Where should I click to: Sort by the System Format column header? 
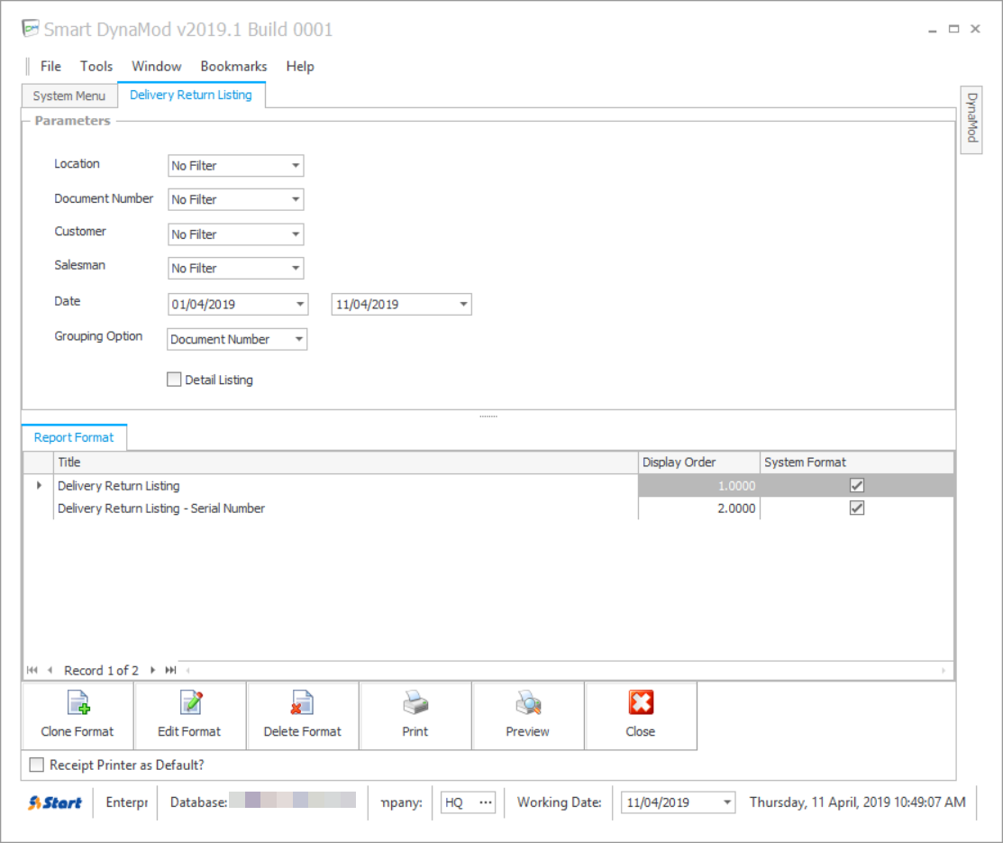[856, 463]
